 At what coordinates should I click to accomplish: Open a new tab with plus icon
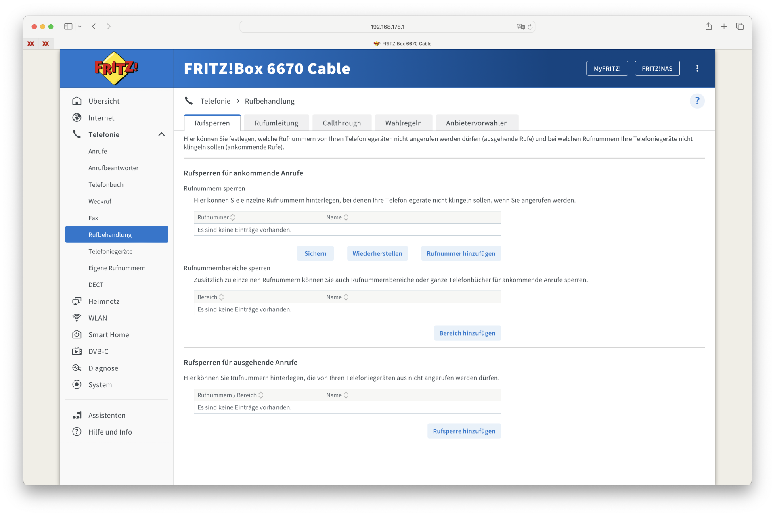tap(724, 27)
